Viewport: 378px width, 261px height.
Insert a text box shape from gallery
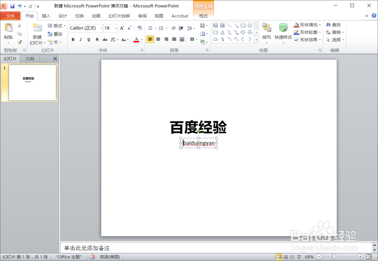pos(215,26)
